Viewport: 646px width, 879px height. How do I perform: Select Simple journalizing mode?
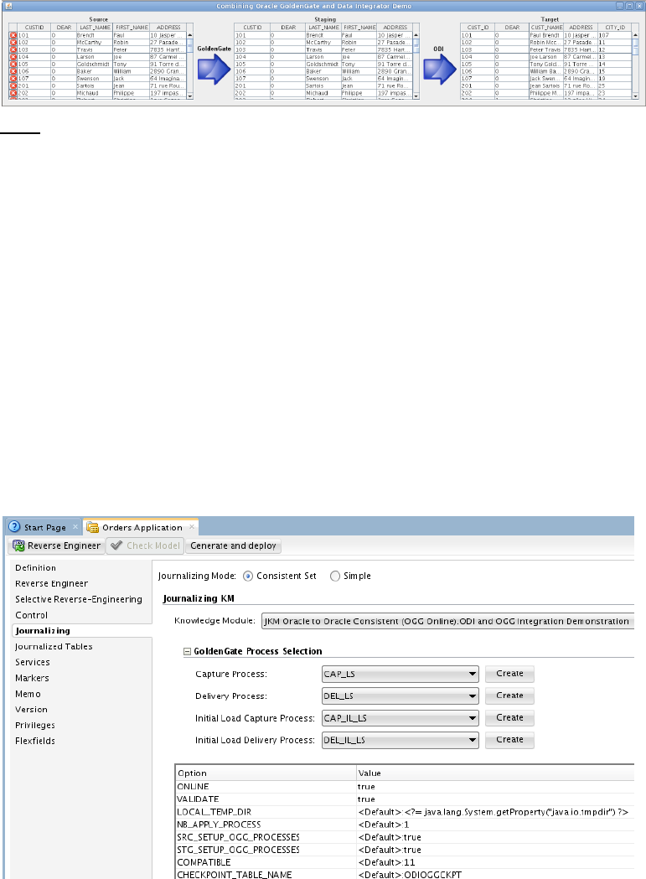pos(335,577)
